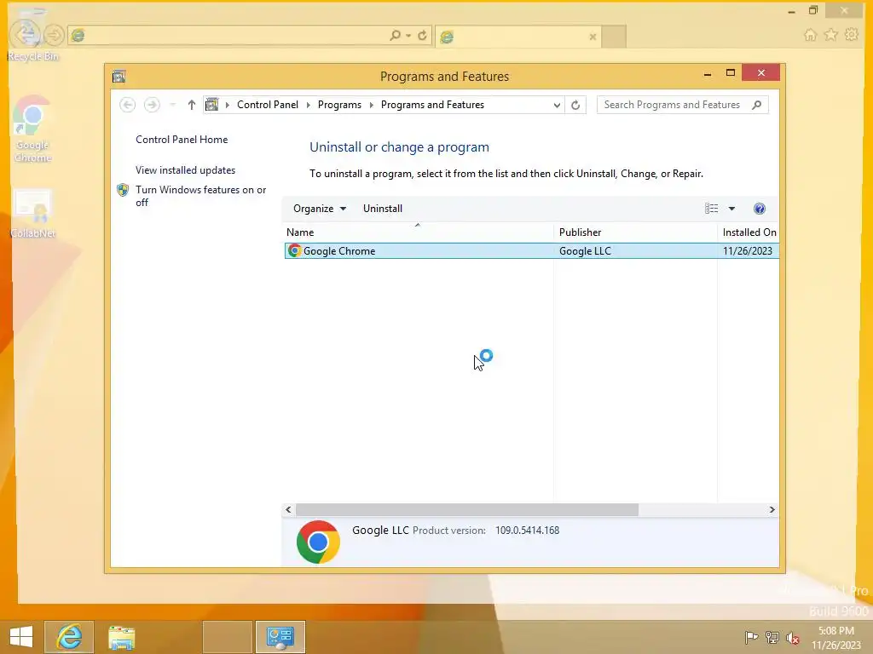Click 11/26/2023 installed date cell
Screen dimensions: 873x654
[x=747, y=251]
